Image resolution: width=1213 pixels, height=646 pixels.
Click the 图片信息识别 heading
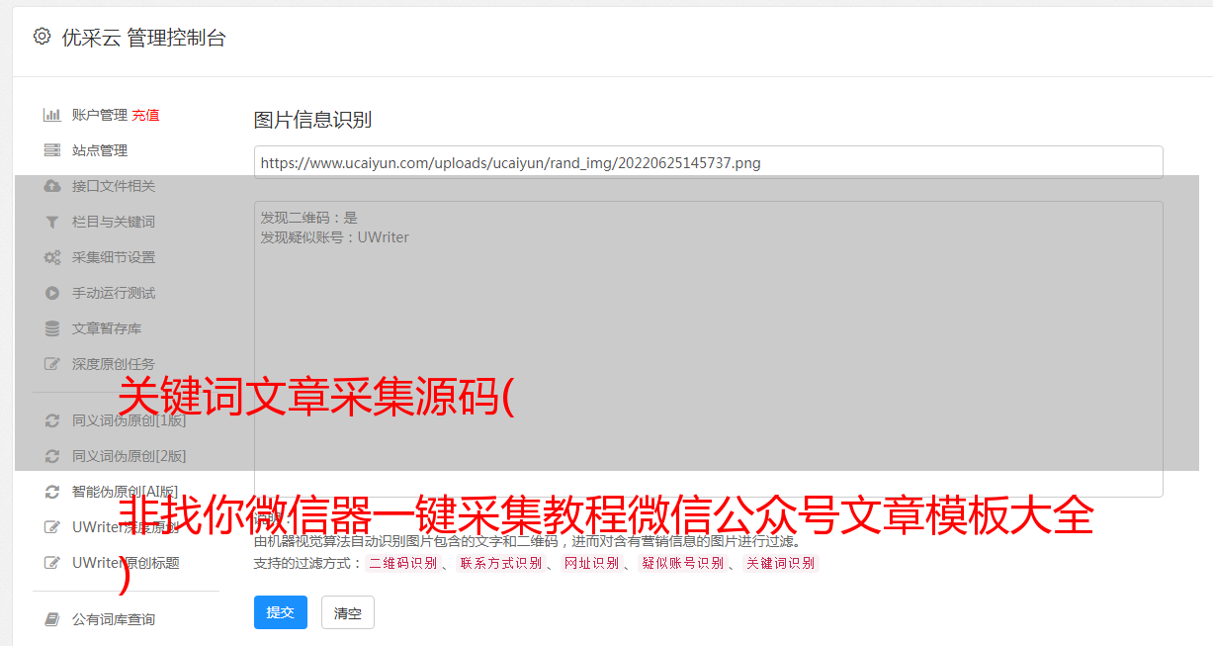pos(312,120)
